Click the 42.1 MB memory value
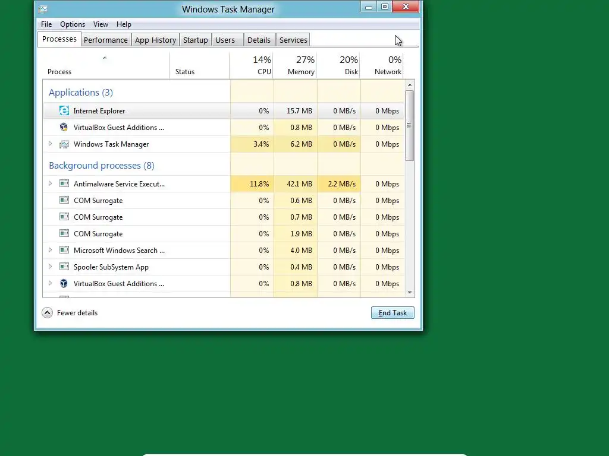 pyautogui.click(x=300, y=184)
